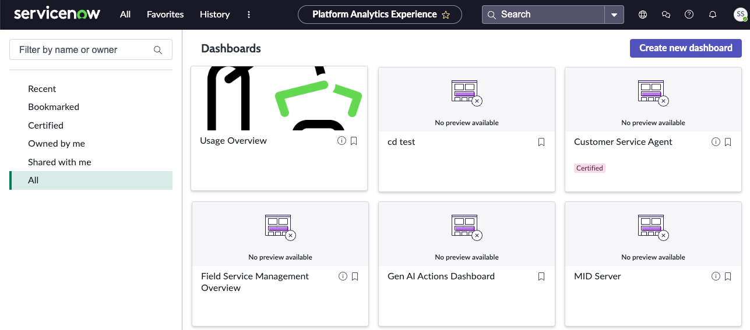
Task: Open the three-dot more menu
Action: 249,15
